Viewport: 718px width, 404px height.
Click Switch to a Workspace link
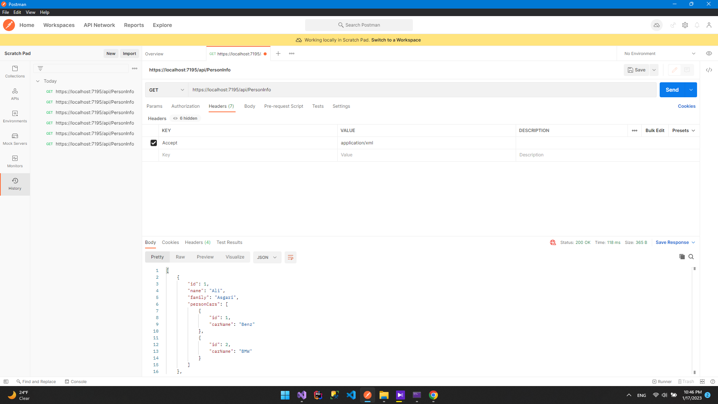coord(396,40)
